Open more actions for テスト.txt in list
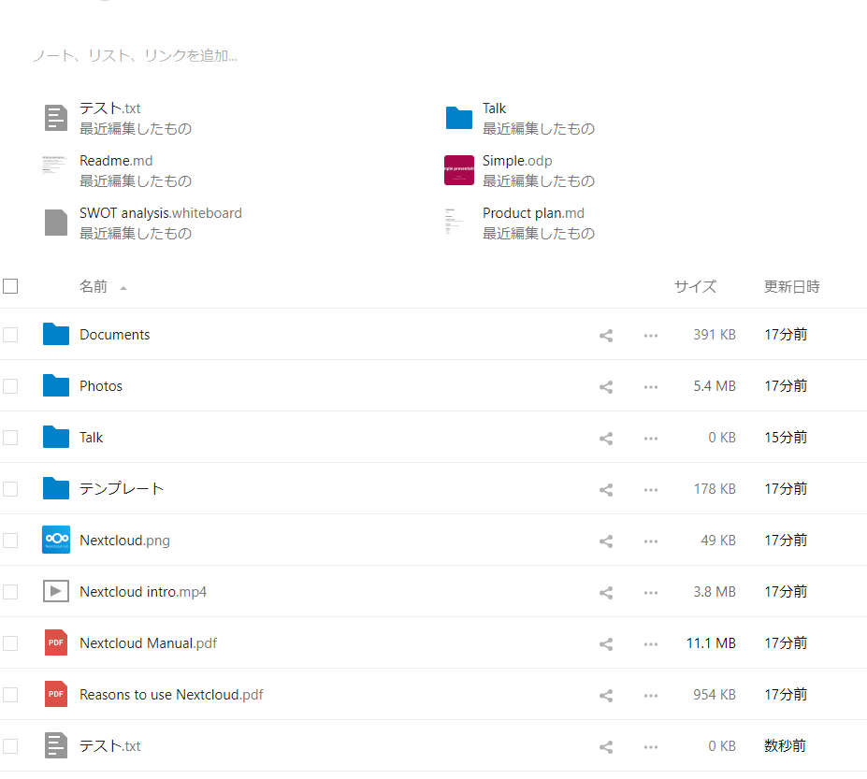Image resolution: width=867 pixels, height=779 pixels. tap(651, 746)
